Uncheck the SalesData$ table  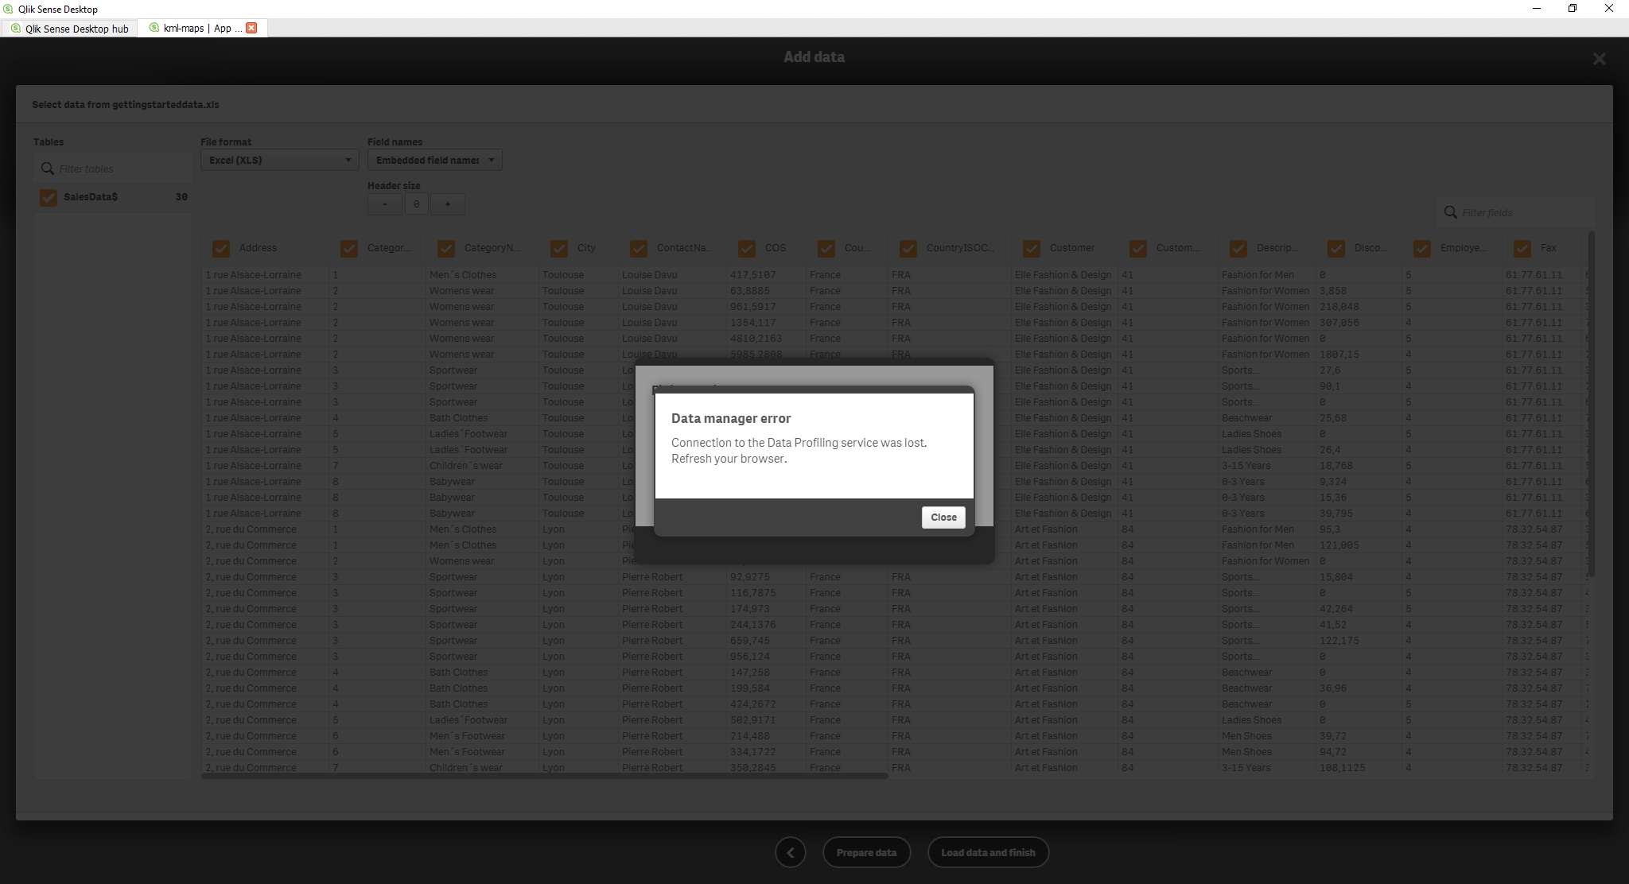coord(49,197)
